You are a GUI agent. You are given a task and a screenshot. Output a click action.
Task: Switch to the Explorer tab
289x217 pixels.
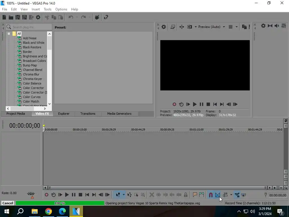tap(64, 114)
